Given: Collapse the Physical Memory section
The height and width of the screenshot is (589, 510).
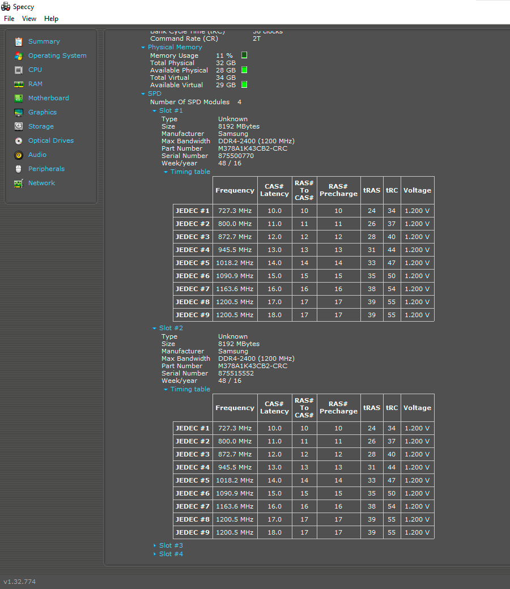Looking at the screenshot, I should pos(174,47).
